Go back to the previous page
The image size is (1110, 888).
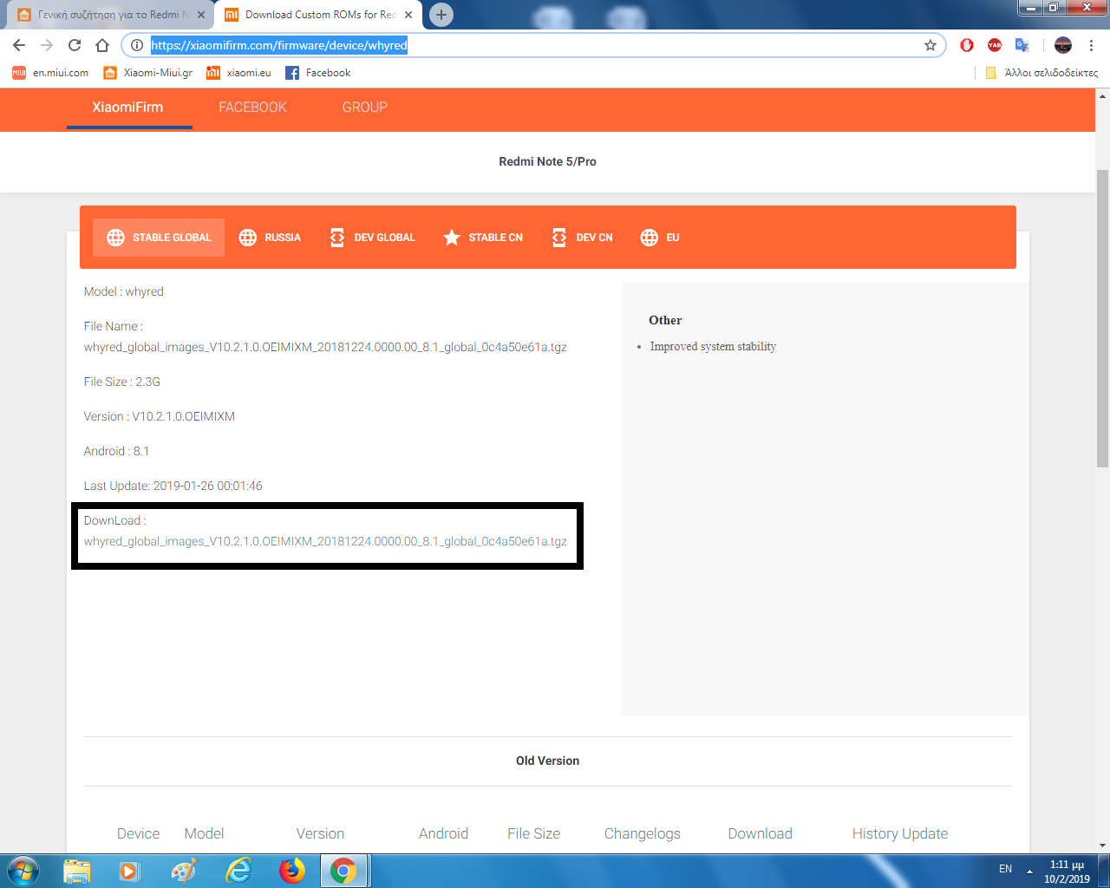(19, 45)
